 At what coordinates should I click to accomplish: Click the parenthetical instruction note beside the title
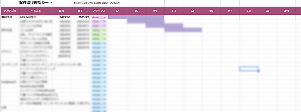96,3
